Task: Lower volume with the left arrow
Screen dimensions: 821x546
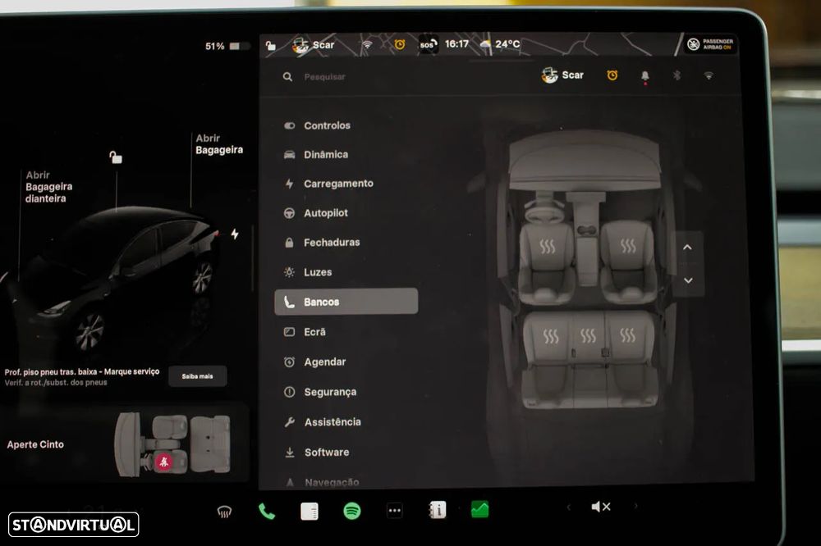Action: click(569, 507)
